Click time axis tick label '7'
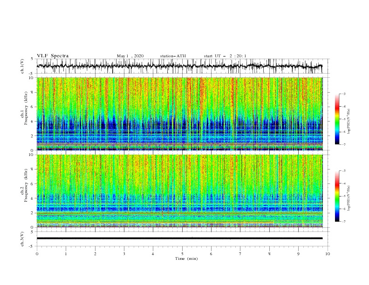This screenshot has height=285, width=369. (240, 254)
